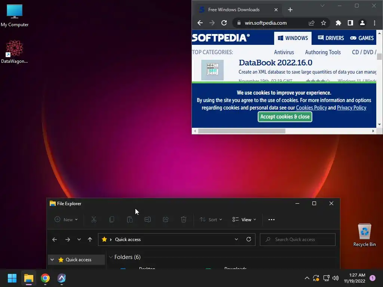Image resolution: width=383 pixels, height=287 pixels.
Task: Click the Chrome vertical scrollbar down arrow
Action: pos(379,124)
